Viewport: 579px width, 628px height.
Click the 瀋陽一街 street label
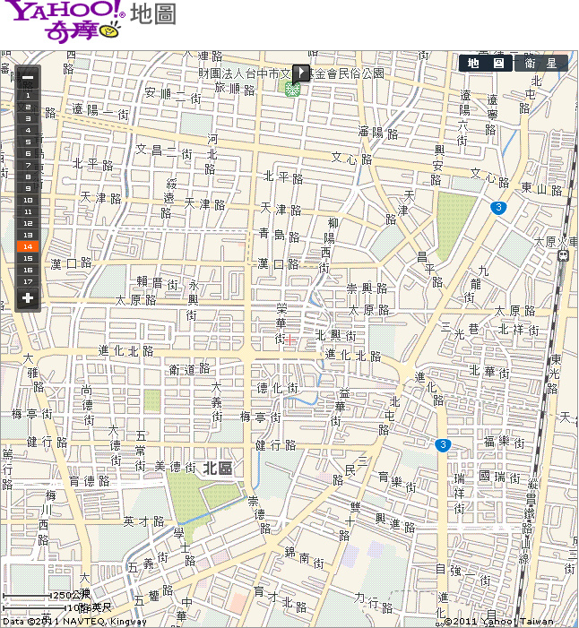click(99, 110)
